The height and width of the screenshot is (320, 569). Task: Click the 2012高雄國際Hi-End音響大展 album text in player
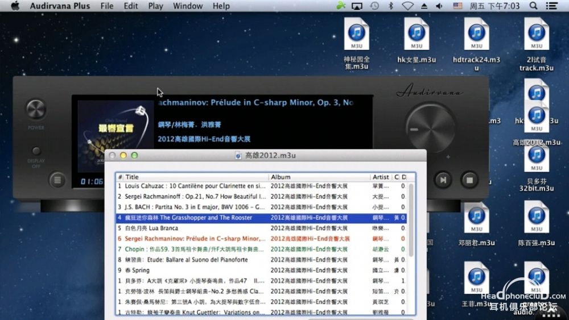204,139
